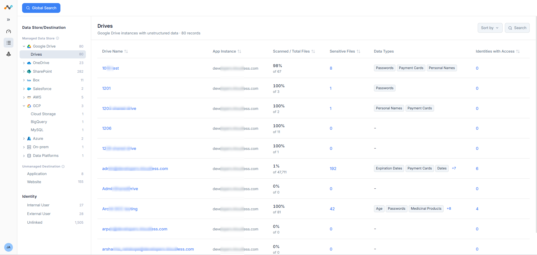Select the list view sidebar icon
The height and width of the screenshot is (255, 537).
pos(8,43)
